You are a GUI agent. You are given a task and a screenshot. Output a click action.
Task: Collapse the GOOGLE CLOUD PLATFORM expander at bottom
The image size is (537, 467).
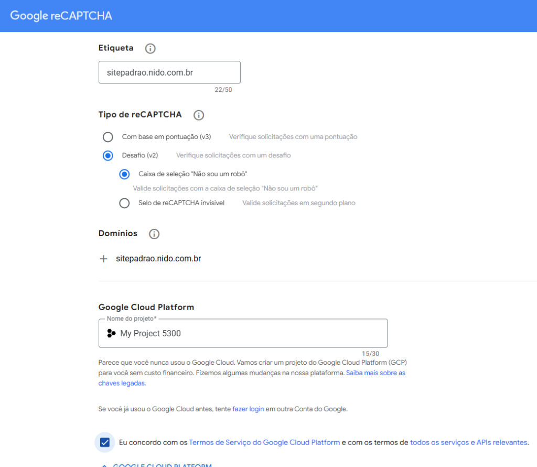157,465
